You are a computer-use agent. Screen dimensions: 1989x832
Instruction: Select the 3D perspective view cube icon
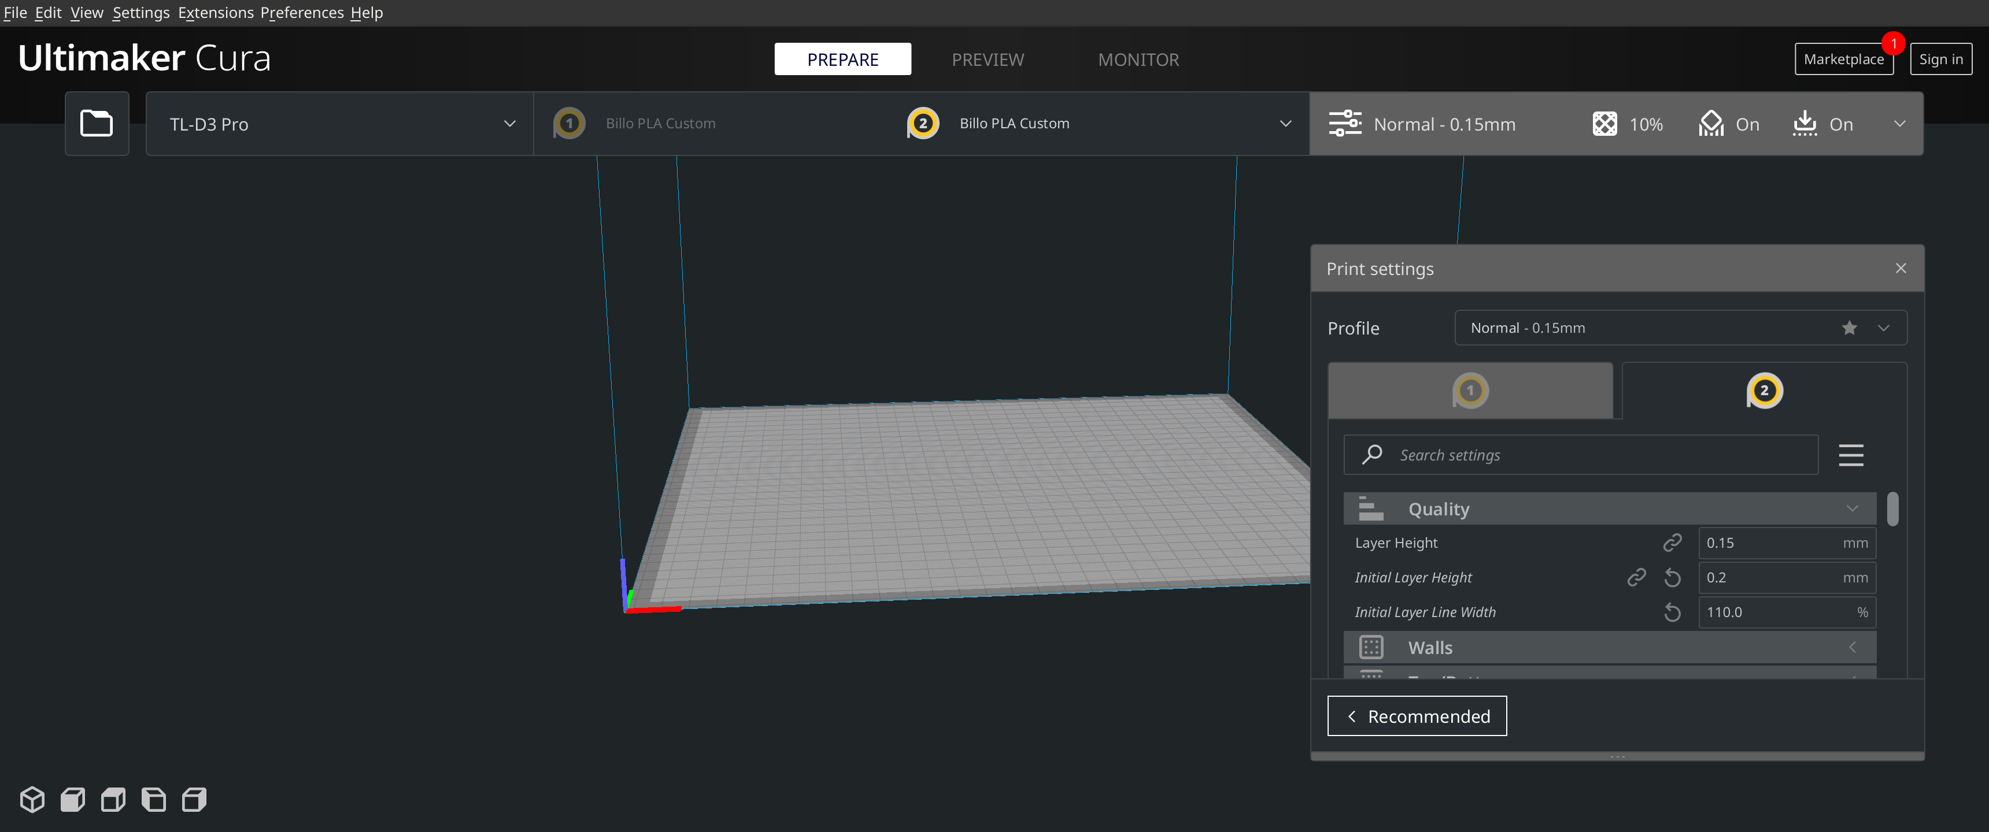32,800
